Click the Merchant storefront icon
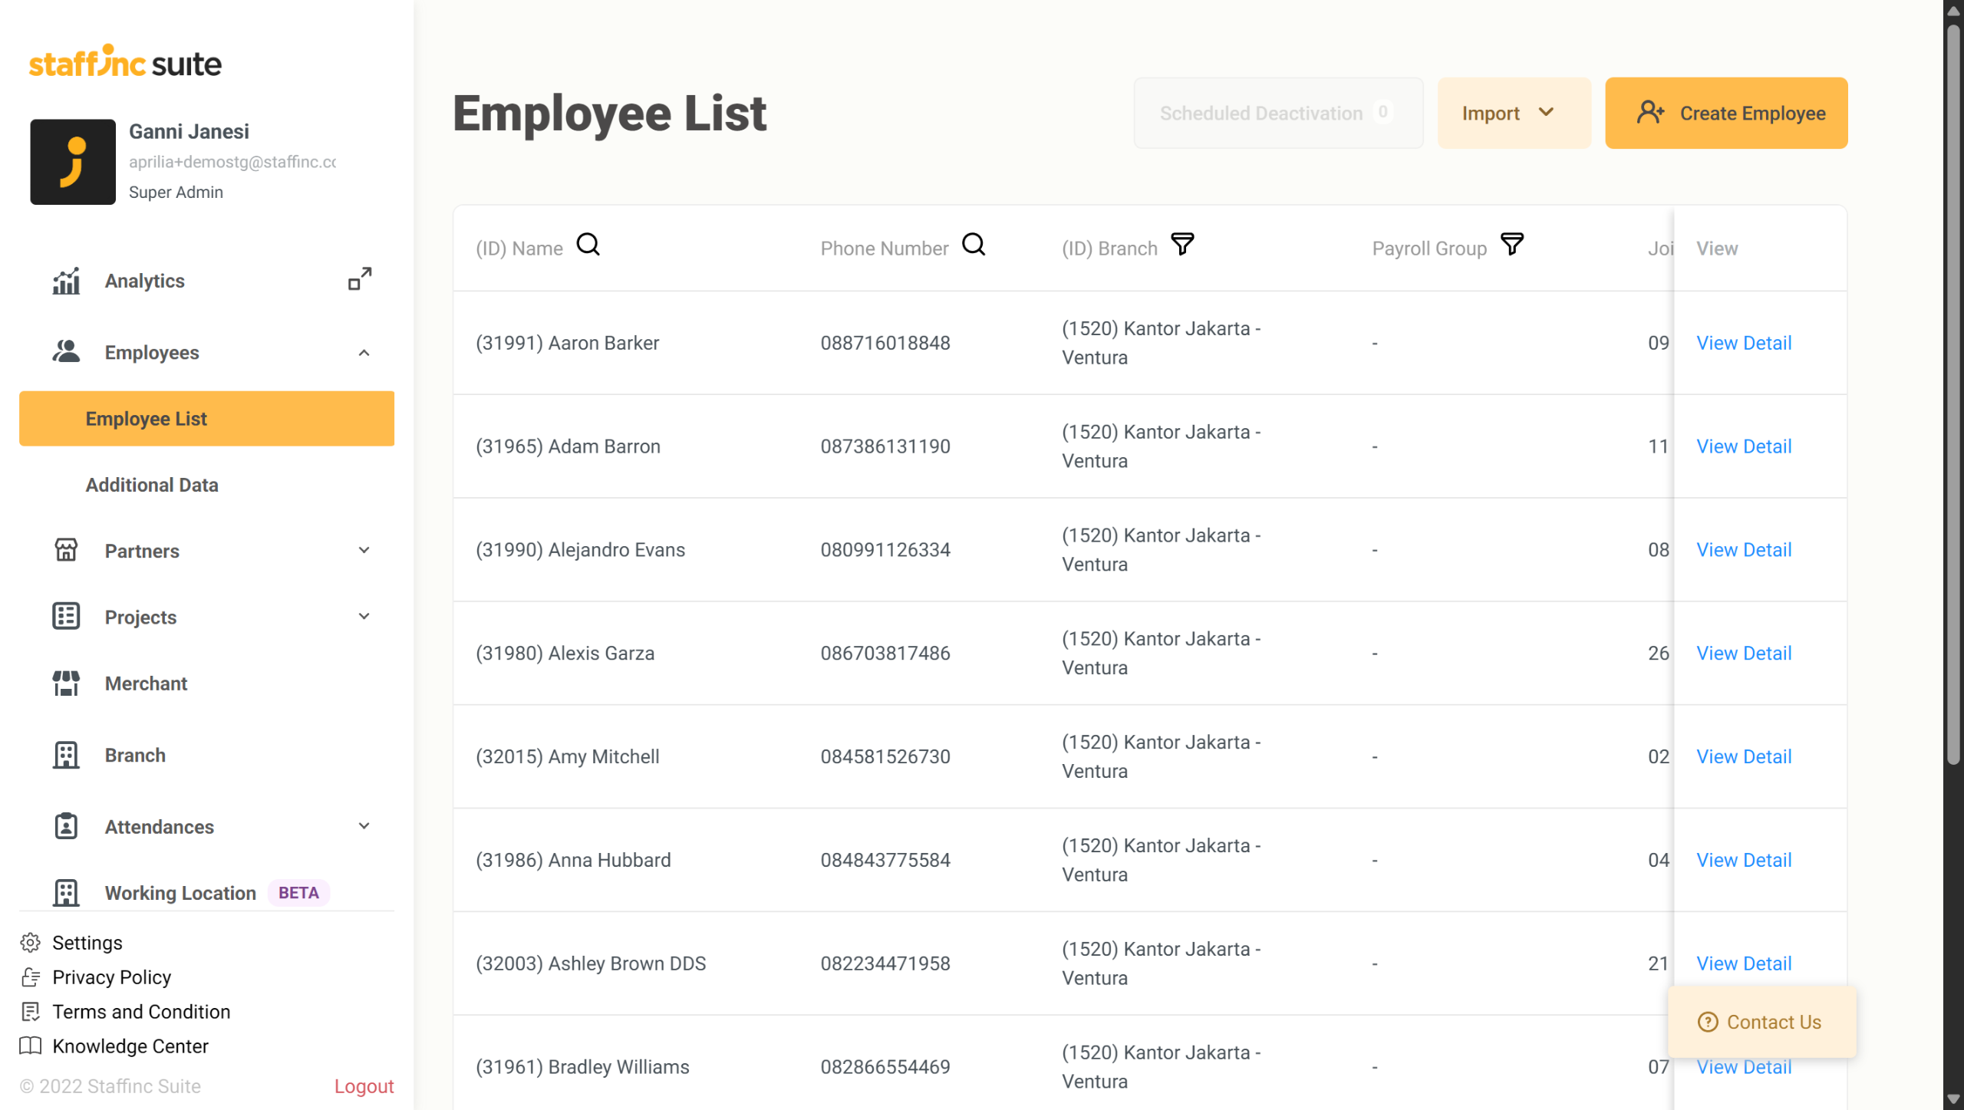The height and width of the screenshot is (1110, 1964). pyautogui.click(x=66, y=683)
